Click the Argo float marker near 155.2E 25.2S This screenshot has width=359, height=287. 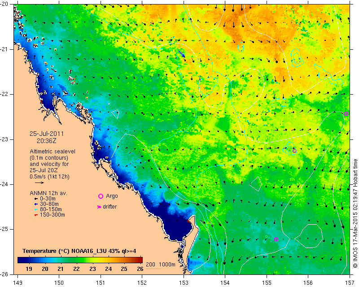point(276,239)
